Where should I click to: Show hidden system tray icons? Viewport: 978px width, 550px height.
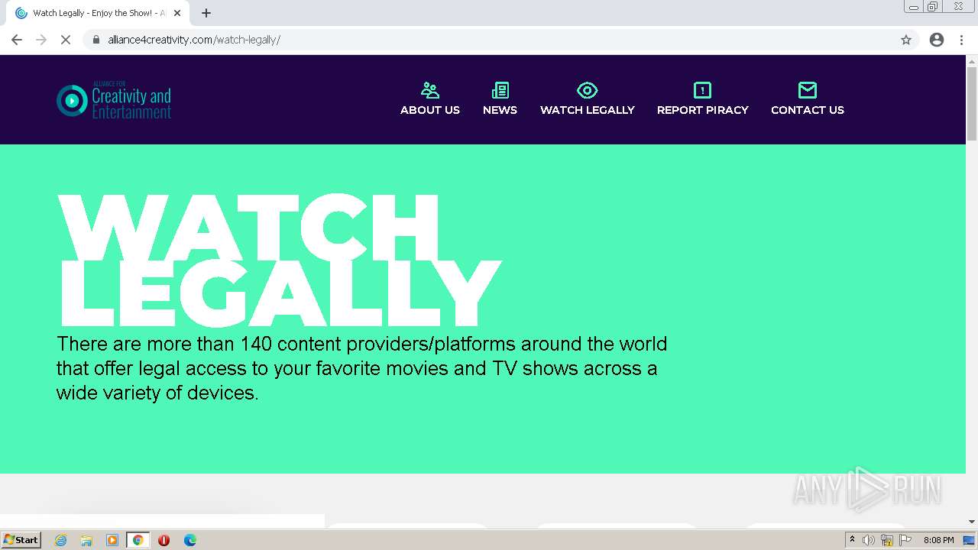(x=852, y=540)
